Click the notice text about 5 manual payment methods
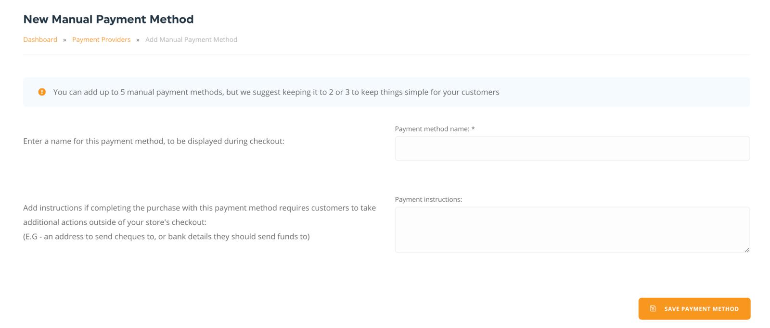The width and height of the screenshot is (770, 328). 276,92
